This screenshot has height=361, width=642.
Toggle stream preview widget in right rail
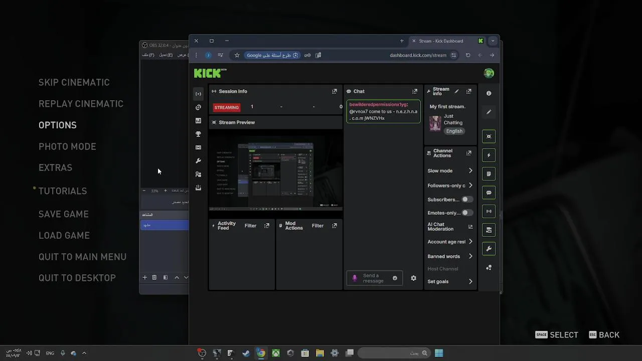489,136
